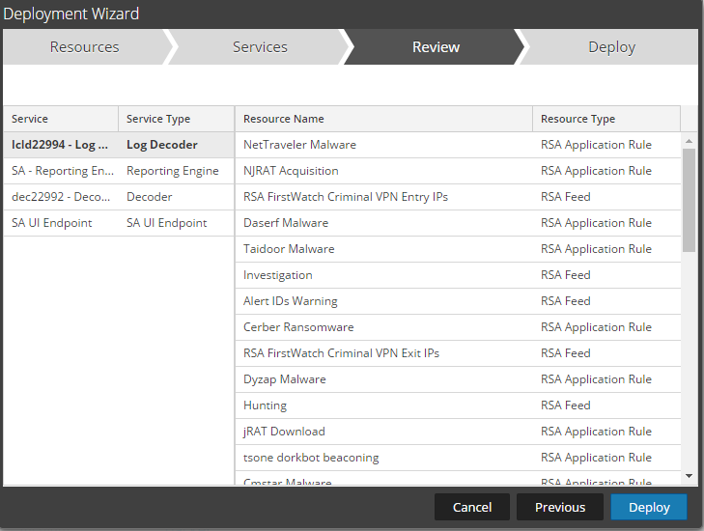704x531 pixels.
Task: Select the Review wizard step
Action: (436, 47)
